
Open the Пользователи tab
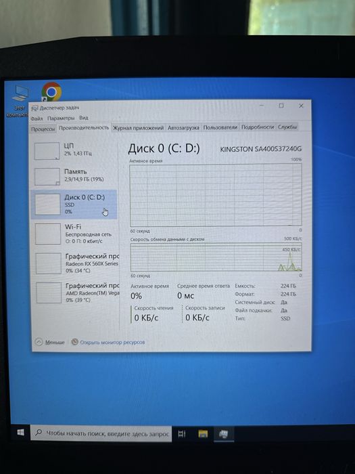point(220,127)
